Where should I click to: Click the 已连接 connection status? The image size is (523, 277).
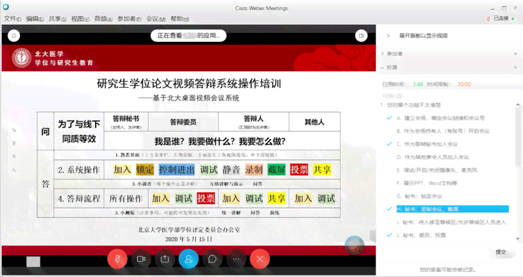[501, 18]
